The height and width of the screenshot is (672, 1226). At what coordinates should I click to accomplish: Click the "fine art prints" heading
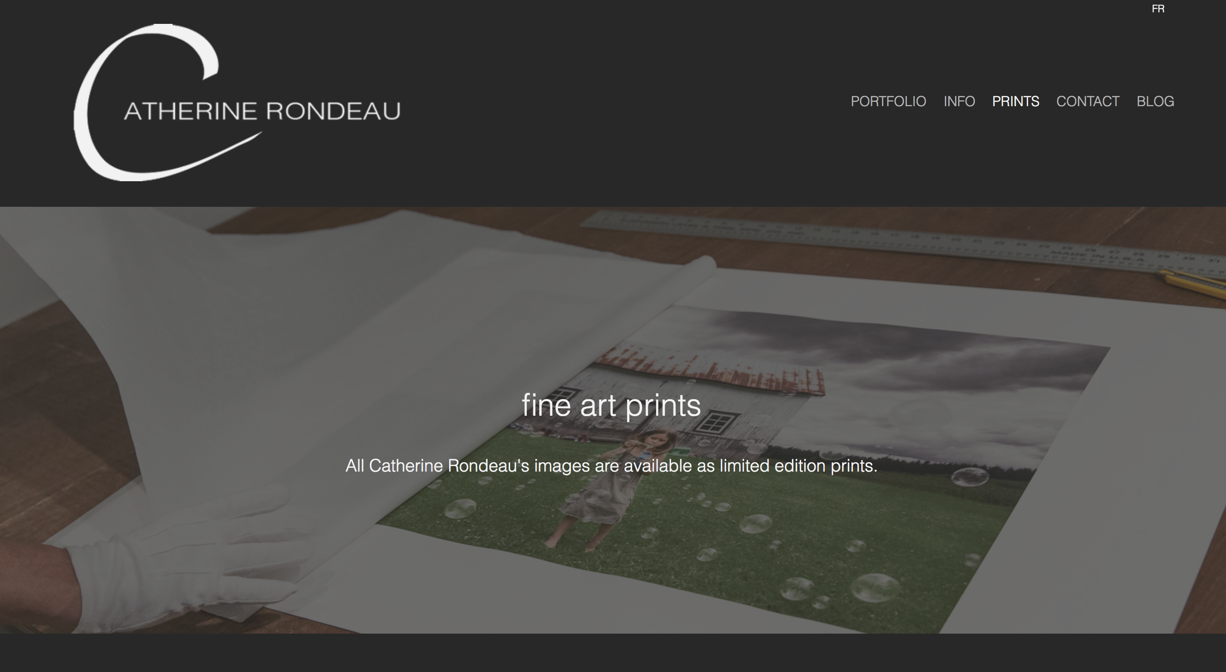(x=611, y=406)
